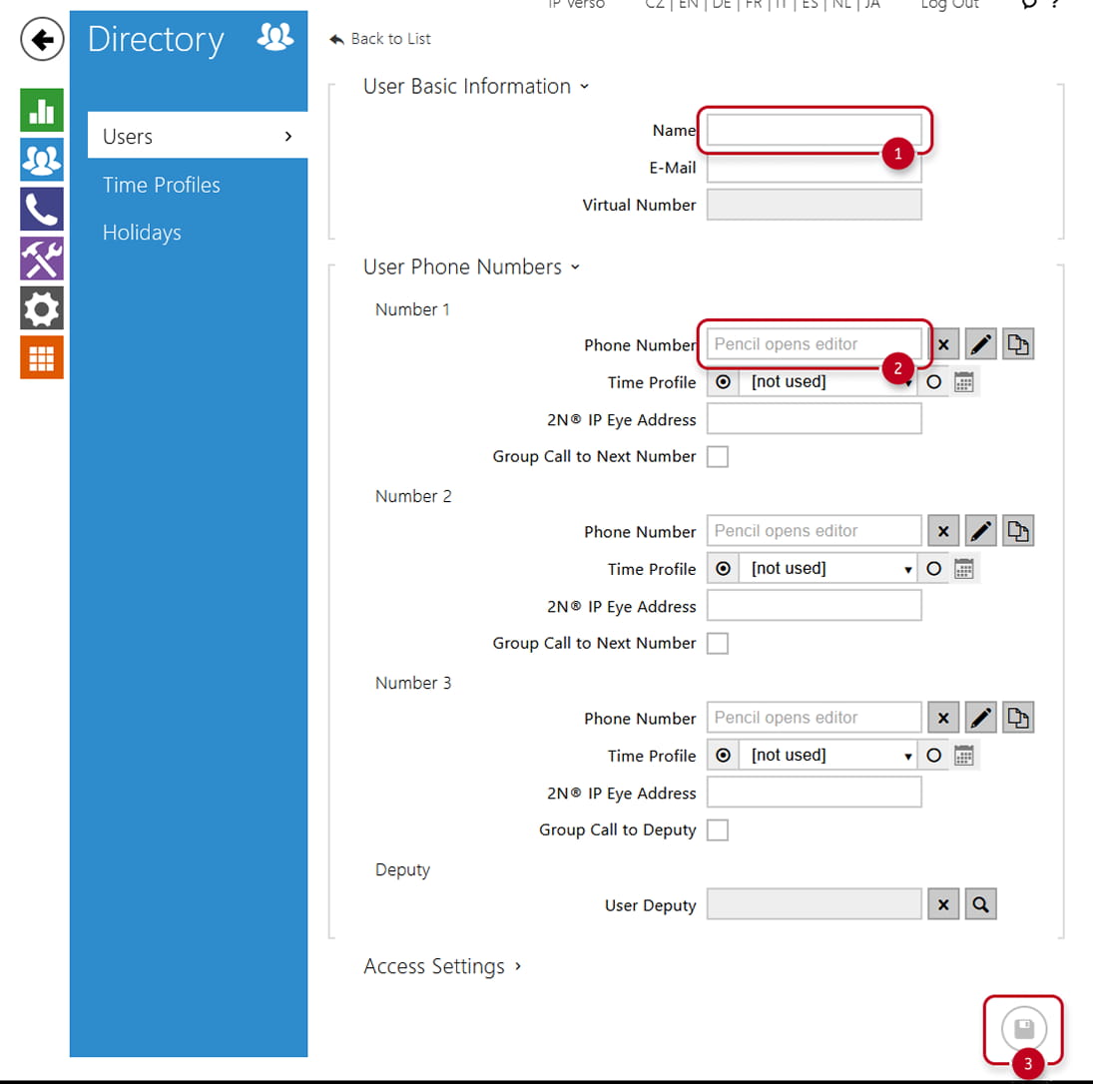Open the green Status chart section
Image resolution: width=1093 pixels, height=1084 pixels.
click(42, 110)
